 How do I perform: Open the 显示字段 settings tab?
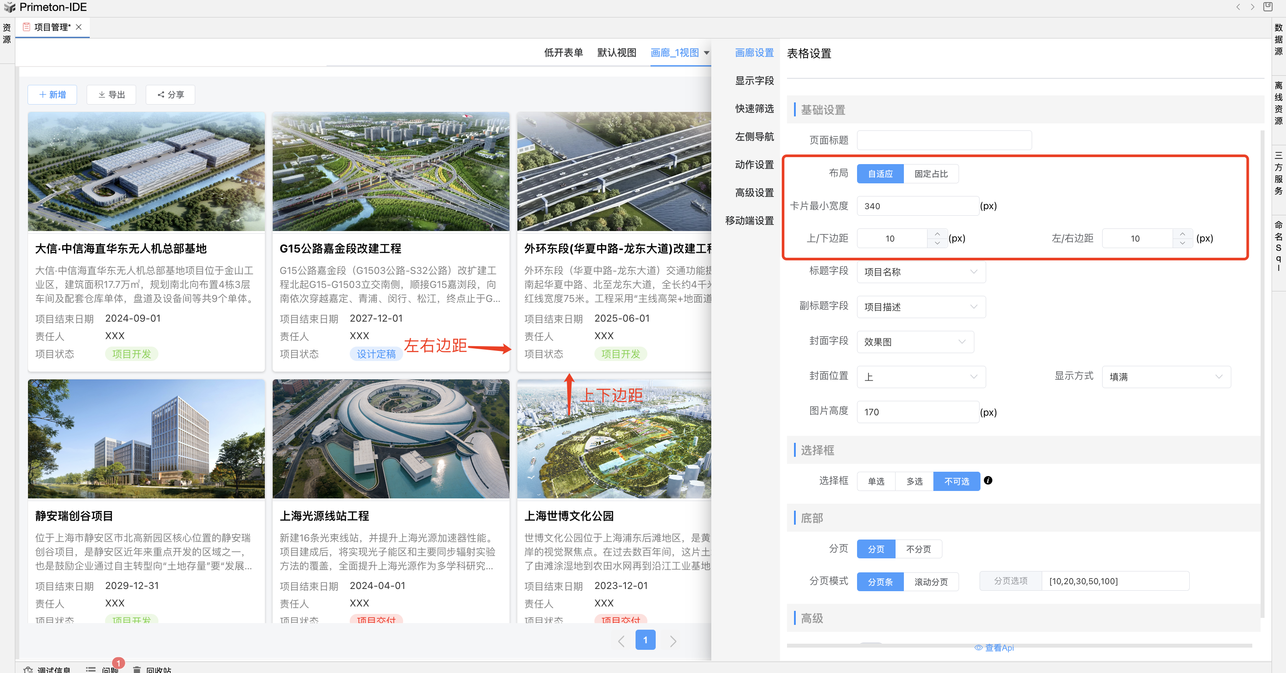point(754,81)
